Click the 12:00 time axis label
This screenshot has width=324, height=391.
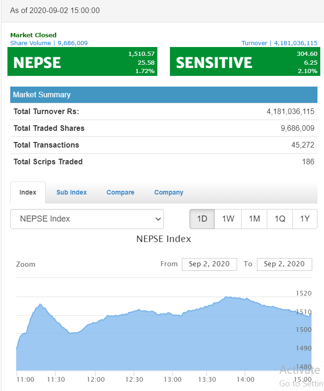tap(96, 379)
